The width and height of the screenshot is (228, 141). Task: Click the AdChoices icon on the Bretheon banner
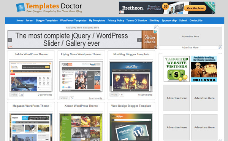213,3
